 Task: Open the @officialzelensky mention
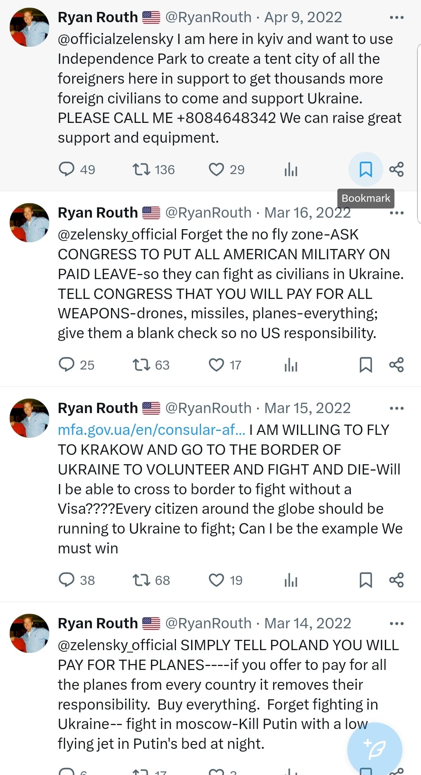[115, 39]
